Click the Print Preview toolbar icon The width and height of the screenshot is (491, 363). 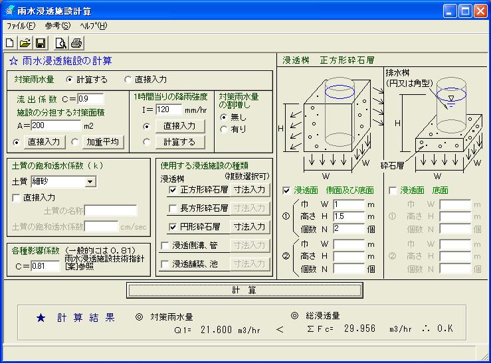(x=60, y=43)
